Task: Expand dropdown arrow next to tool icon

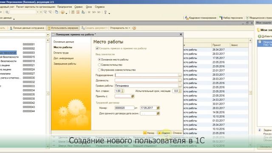Action: coord(109,13)
